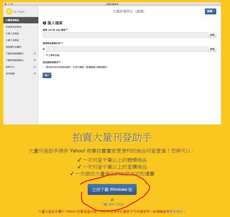Click the blue 匯入 import button
The height and width of the screenshot is (217, 230).
click(x=47, y=75)
